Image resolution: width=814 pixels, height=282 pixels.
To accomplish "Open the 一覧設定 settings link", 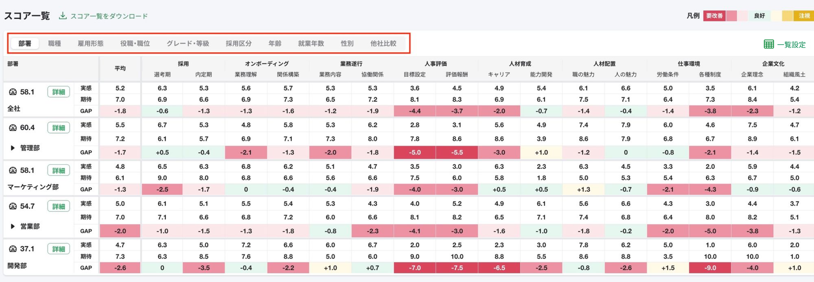I will (791, 45).
